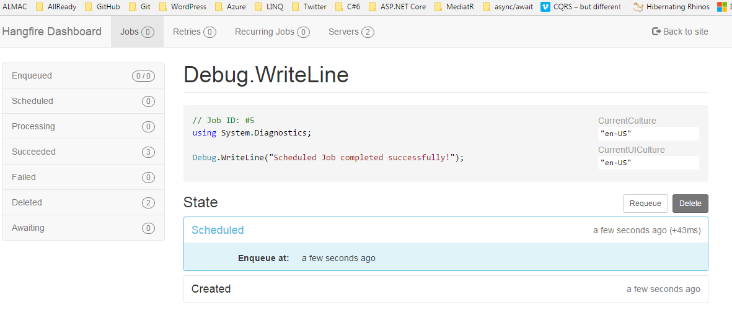Show Enqueued jobs in sidebar
This screenshot has height=318, width=732.
point(84,75)
